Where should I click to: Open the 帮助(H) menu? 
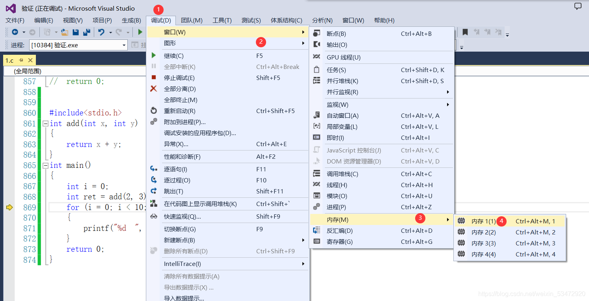(384, 20)
